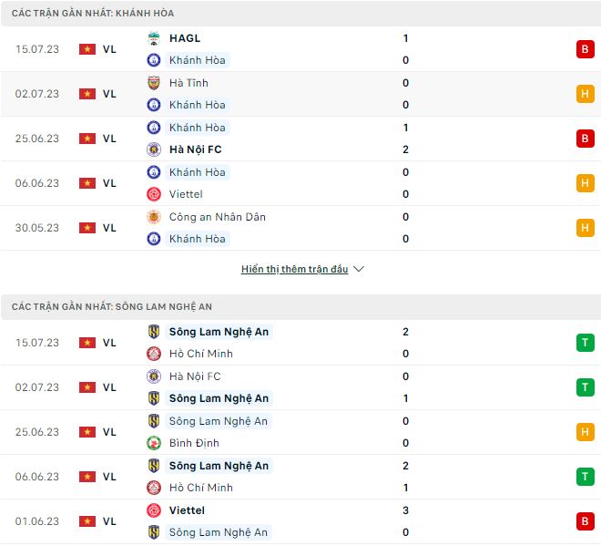
Task: Click orange H badge for Hà Tĩnh match
Action: (585, 94)
